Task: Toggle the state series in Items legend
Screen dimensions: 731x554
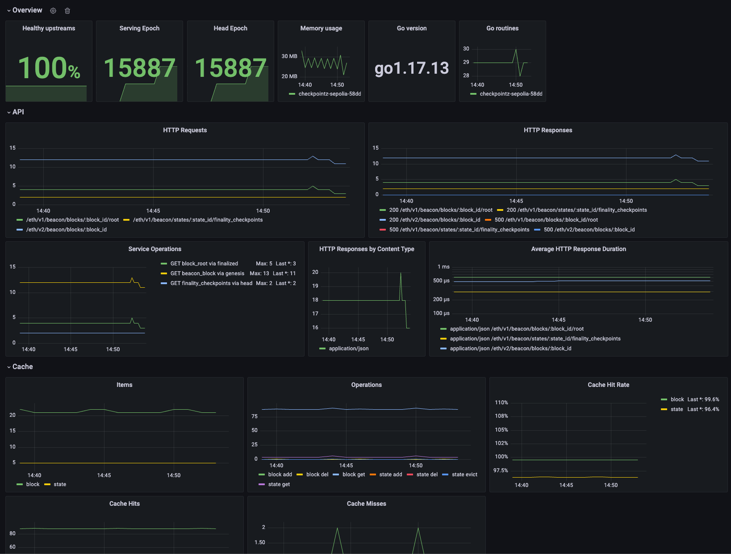Action: (60, 484)
